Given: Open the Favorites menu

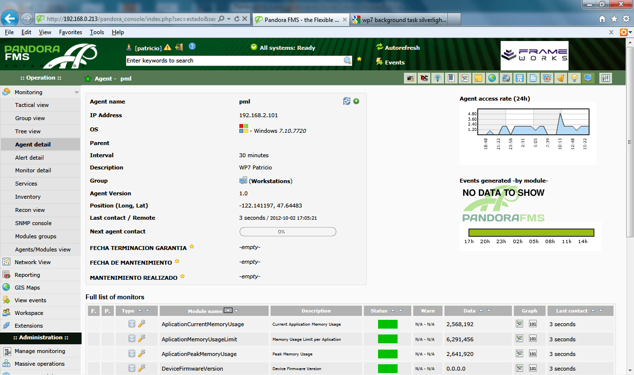Looking at the screenshot, I should [70, 32].
